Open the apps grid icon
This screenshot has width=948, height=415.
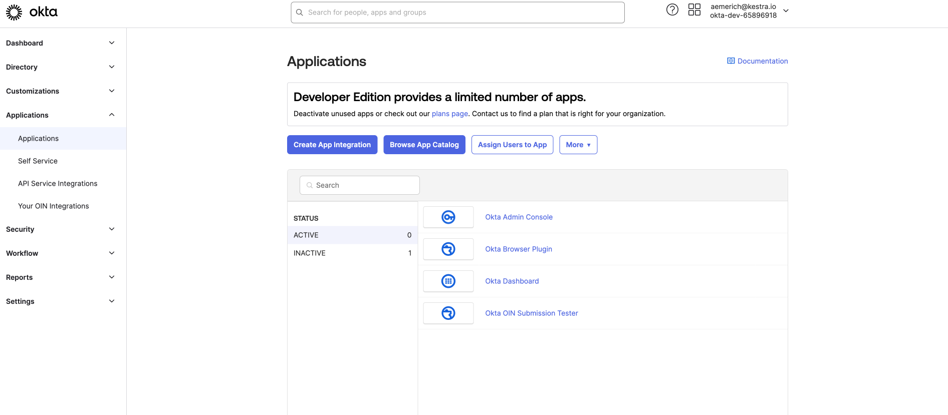click(694, 10)
